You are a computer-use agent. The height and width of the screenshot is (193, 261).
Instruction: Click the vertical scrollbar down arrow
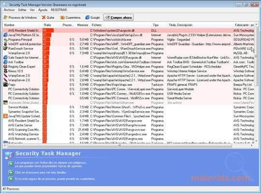(x=256, y=141)
